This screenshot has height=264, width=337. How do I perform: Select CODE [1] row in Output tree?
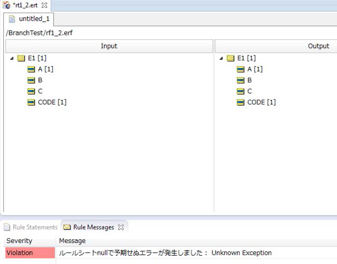[x=262, y=102]
